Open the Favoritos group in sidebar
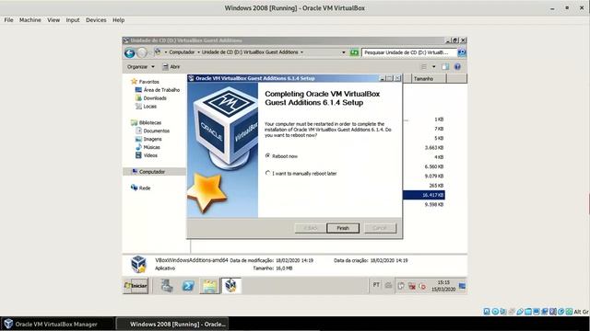Image resolution: width=590 pixels, height=331 pixels. (145, 82)
